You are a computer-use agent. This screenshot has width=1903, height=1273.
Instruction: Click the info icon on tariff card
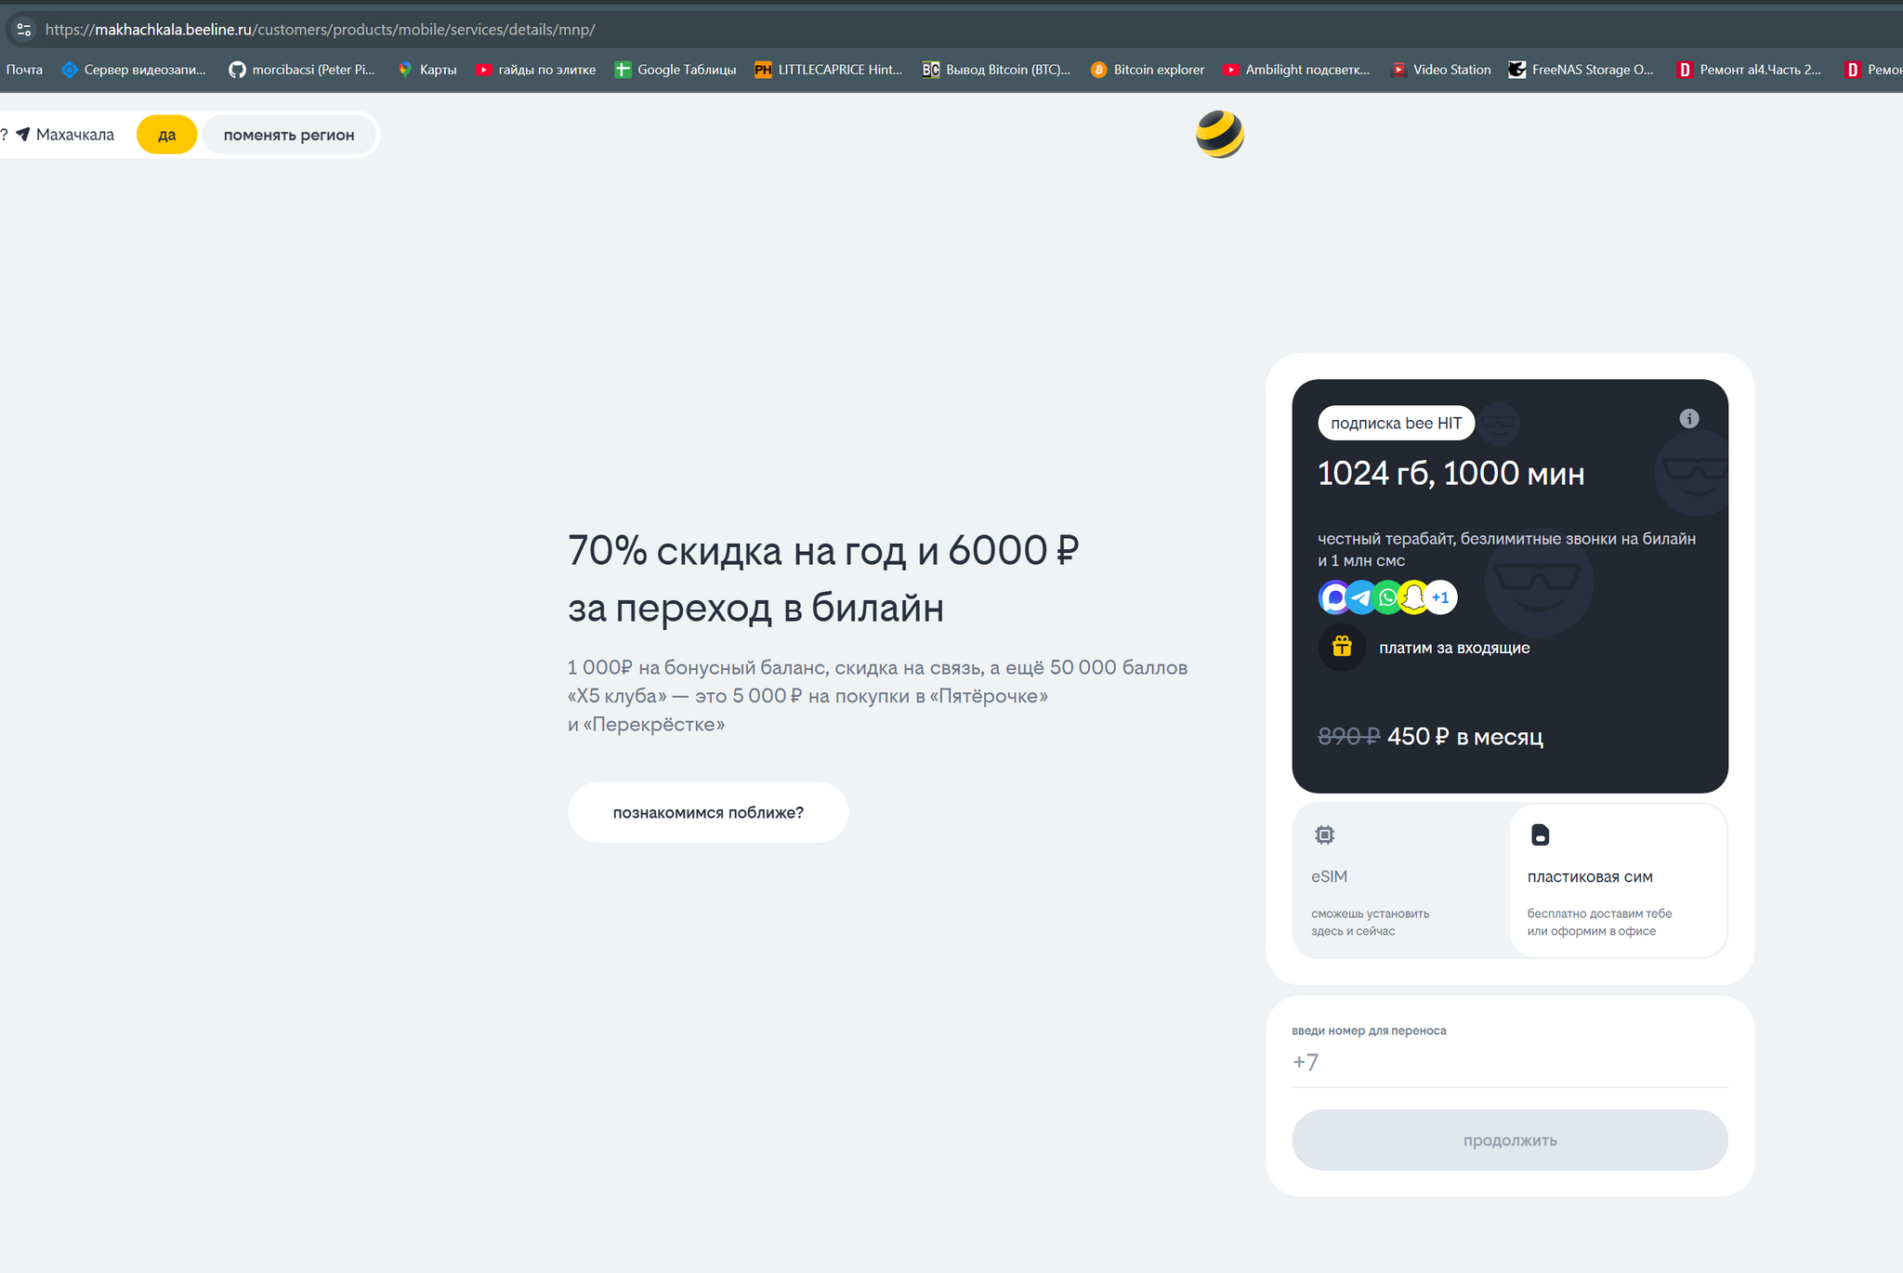(x=1688, y=419)
